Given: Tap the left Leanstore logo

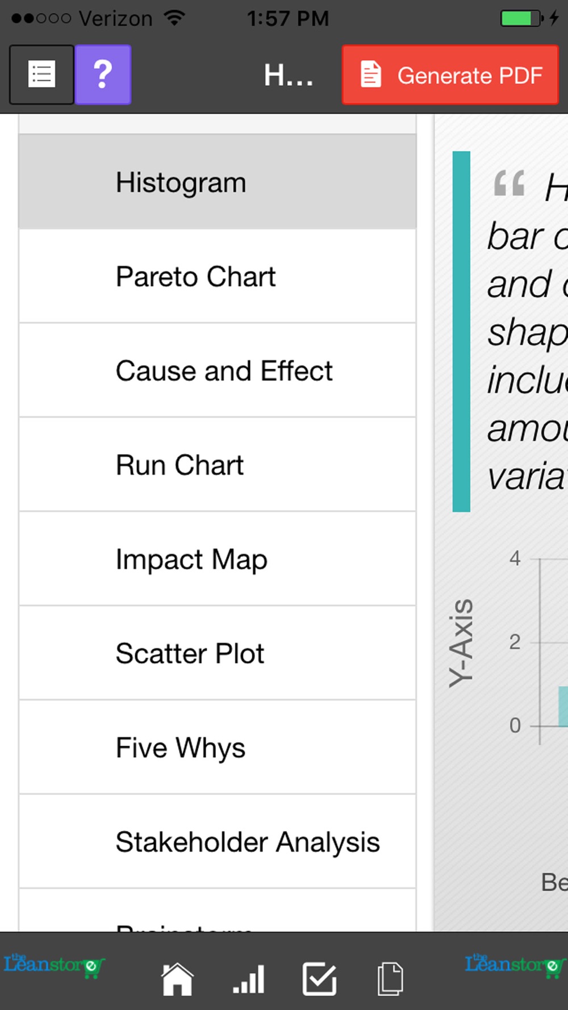Looking at the screenshot, I should (54, 966).
